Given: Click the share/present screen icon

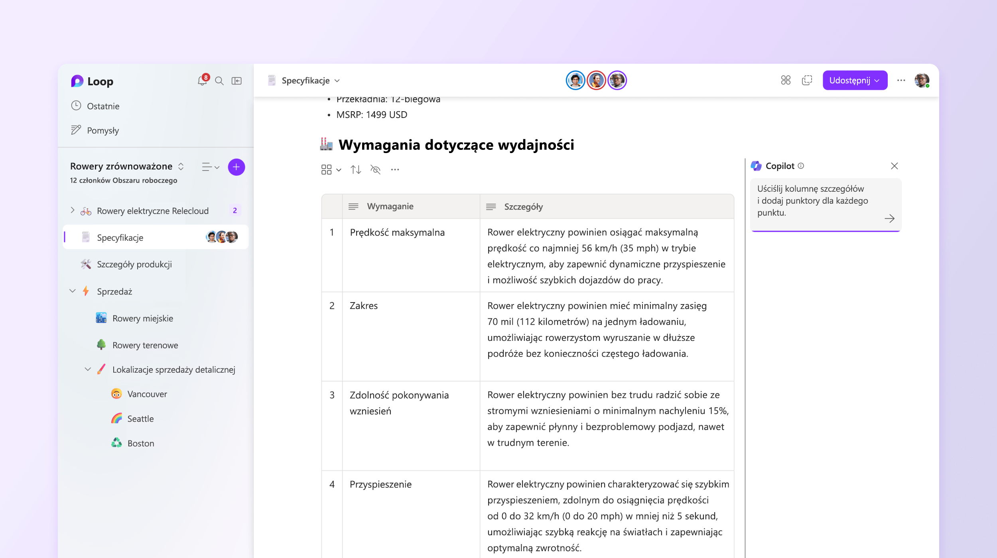Looking at the screenshot, I should (x=808, y=80).
